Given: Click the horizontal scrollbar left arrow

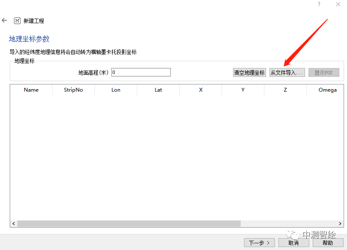Looking at the screenshot, I should click(x=14, y=223).
